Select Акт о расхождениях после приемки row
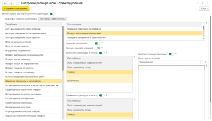 pyautogui.click(x=33, y=38)
